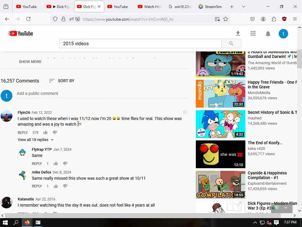
Task: Open the notifications bell
Action: pyautogui.click(x=268, y=34)
